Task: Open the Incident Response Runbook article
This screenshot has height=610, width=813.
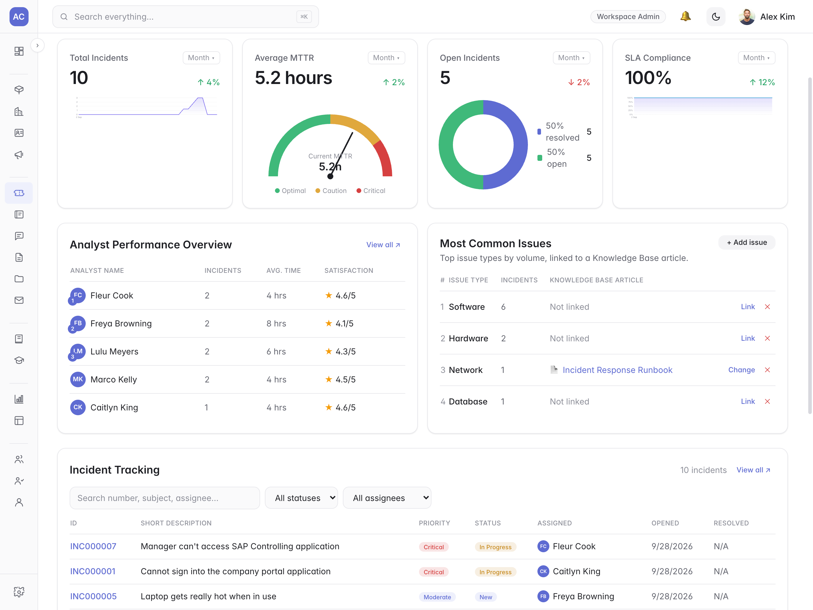Action: coord(617,370)
